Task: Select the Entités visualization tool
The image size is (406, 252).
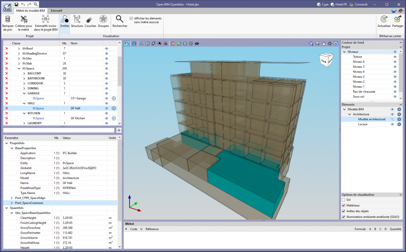Action: pyautogui.click(x=65, y=22)
